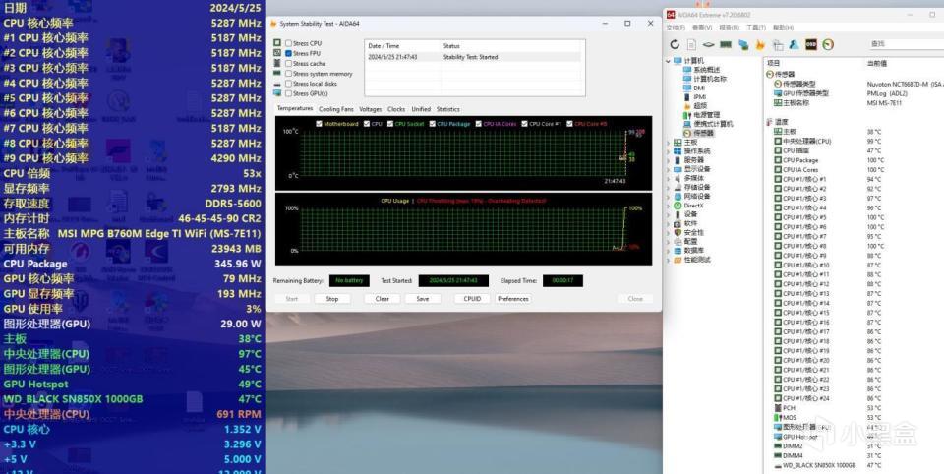Image resolution: width=944 pixels, height=474 pixels.
Task: Click the OSD panel toolbar icon
Action: 811,44
